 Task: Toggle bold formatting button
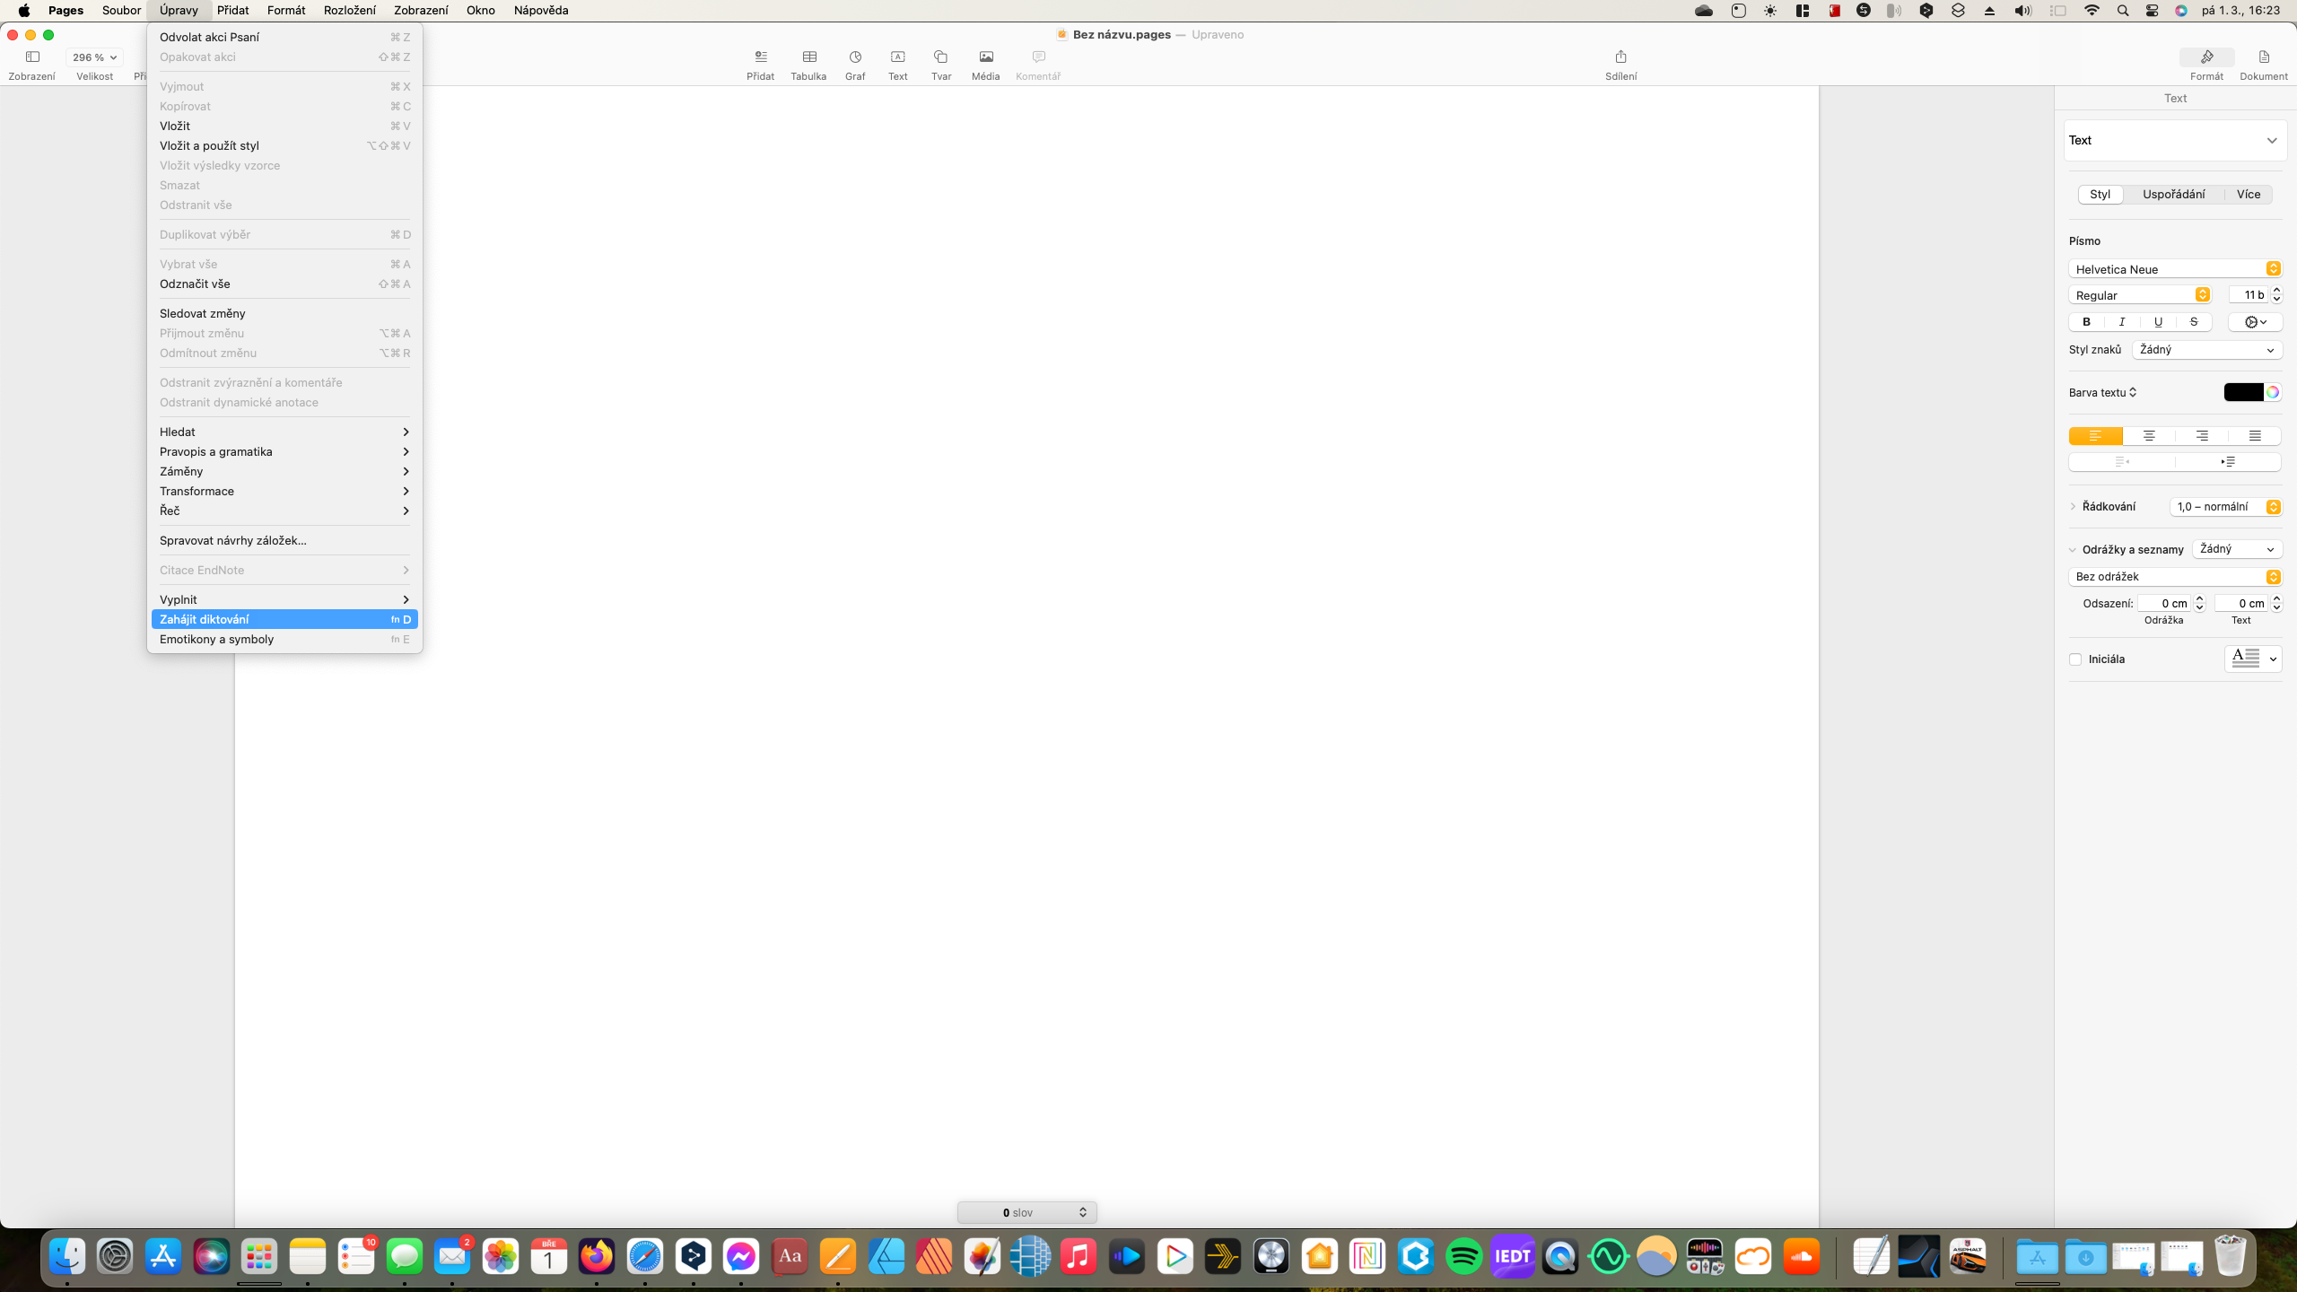pyautogui.click(x=2086, y=322)
